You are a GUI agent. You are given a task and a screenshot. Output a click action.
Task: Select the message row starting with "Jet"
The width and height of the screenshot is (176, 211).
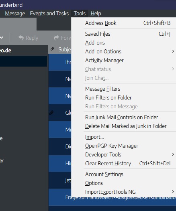point(60,181)
